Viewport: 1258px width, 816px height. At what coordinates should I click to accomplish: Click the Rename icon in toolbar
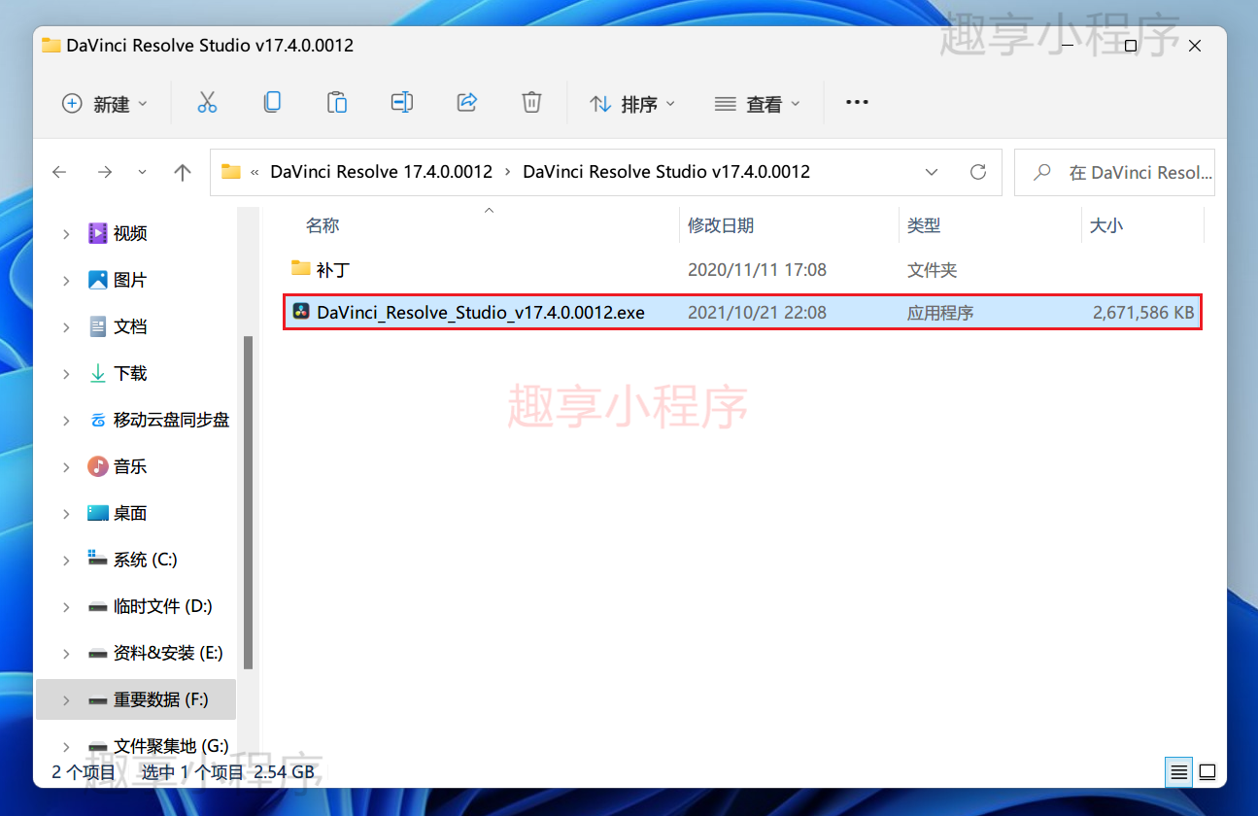click(x=402, y=102)
